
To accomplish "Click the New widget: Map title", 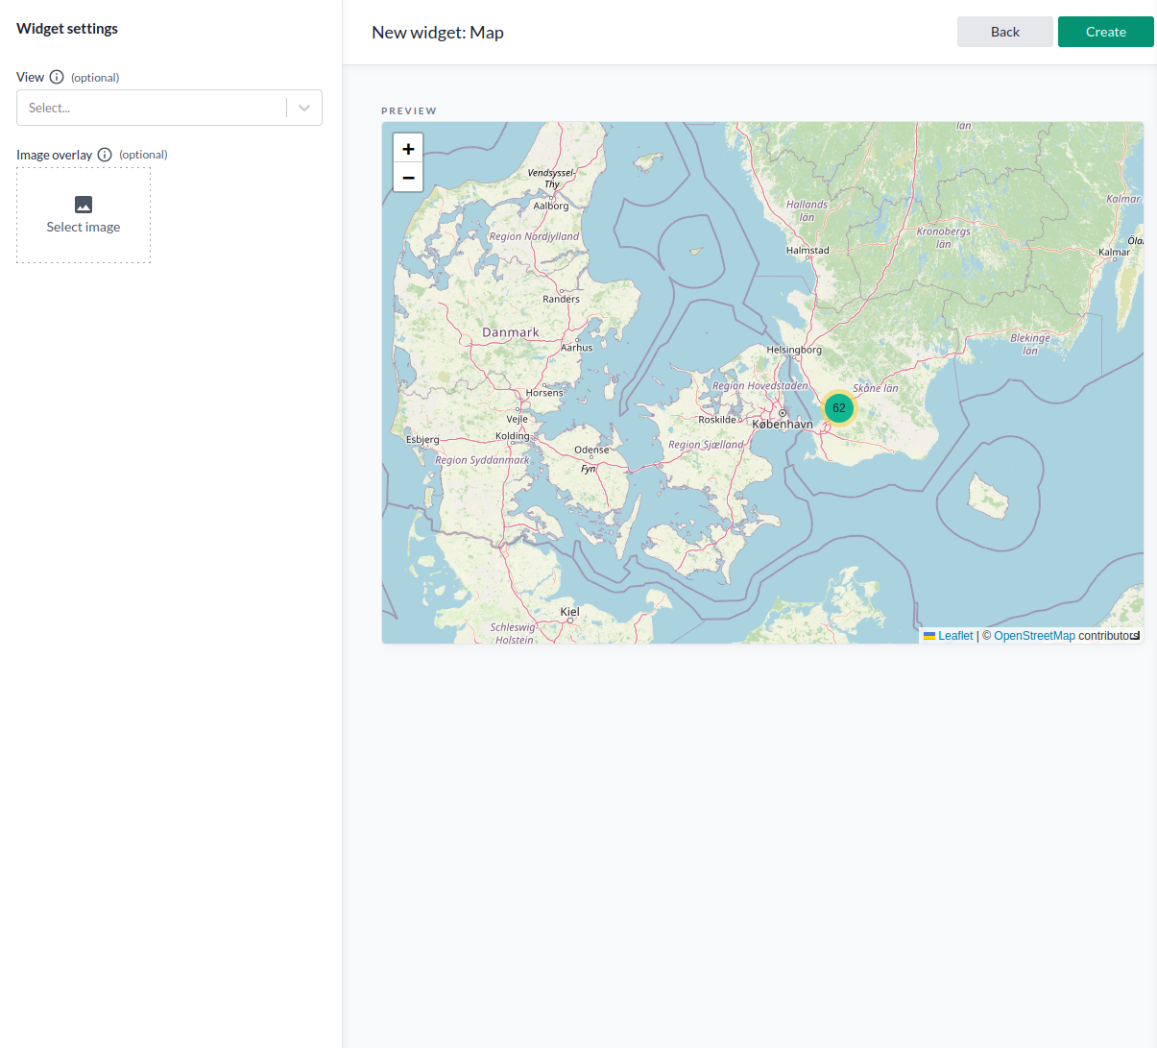I will (x=438, y=32).
